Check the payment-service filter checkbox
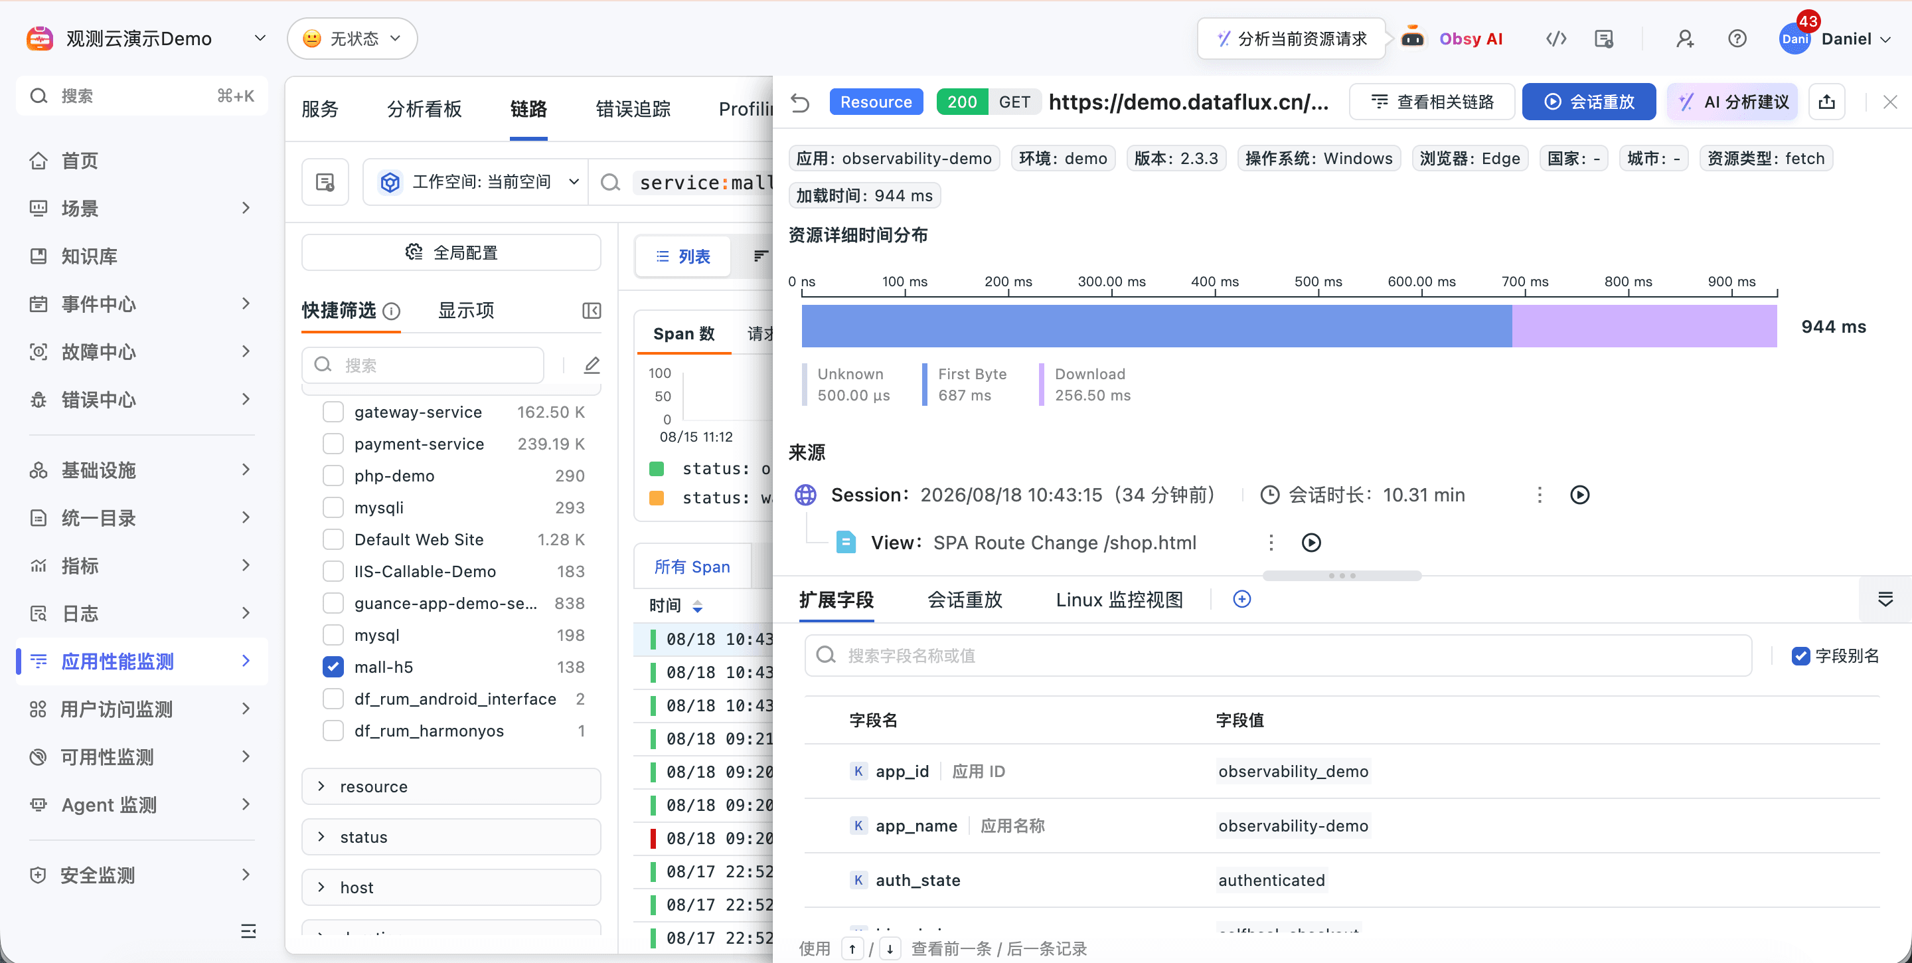Screen dimensions: 1912x963 click(x=333, y=444)
